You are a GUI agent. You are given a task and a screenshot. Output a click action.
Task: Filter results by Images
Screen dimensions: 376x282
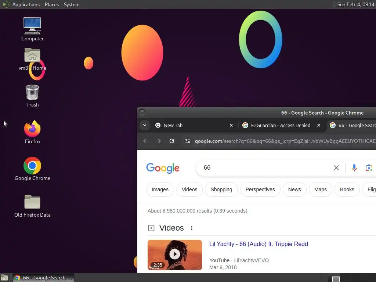pos(160,189)
